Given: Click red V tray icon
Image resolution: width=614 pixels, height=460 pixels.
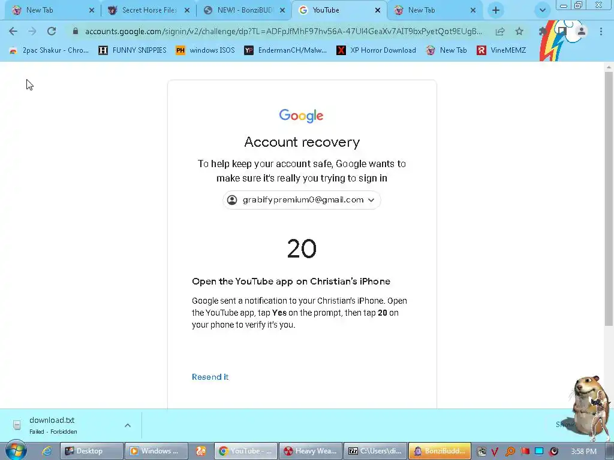Looking at the screenshot, I should [495, 452].
